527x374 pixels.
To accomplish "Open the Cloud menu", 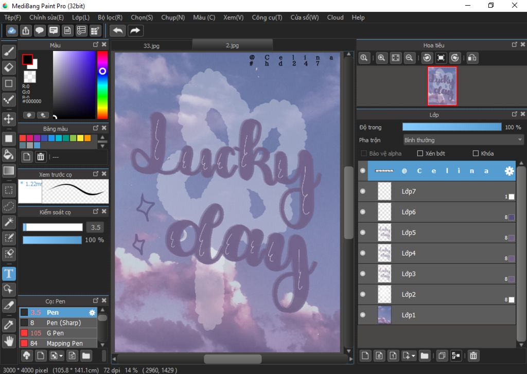I will pos(336,17).
